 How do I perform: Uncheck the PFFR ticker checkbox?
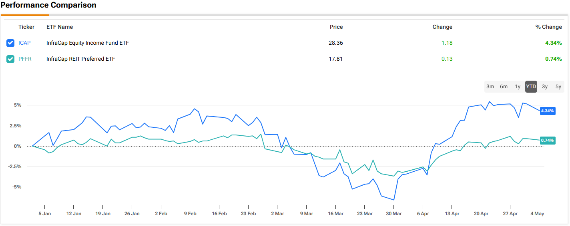pos(11,59)
